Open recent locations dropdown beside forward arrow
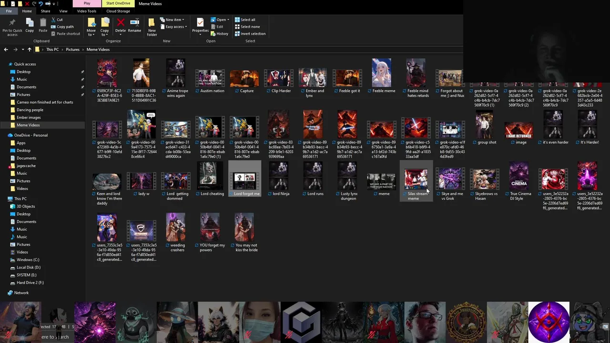Image resolution: width=610 pixels, height=343 pixels. (x=22, y=50)
